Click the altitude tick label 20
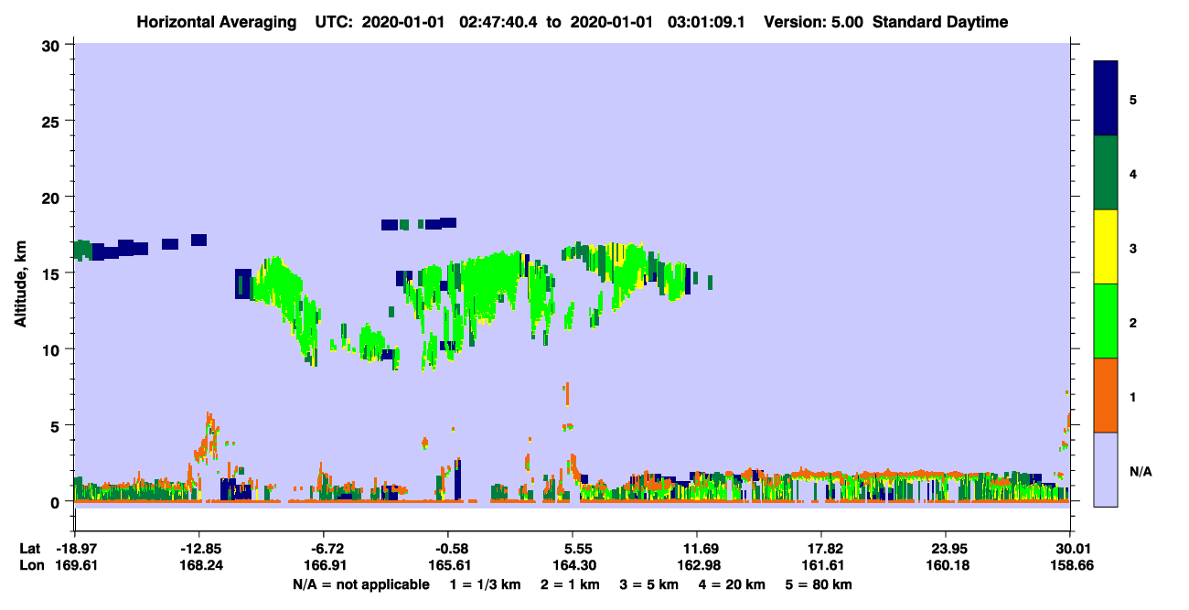 click(51, 197)
